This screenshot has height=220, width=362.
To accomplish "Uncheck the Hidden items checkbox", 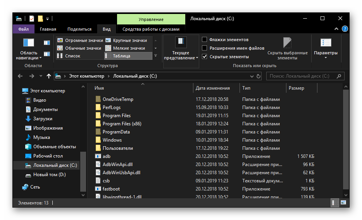I will point(205,57).
